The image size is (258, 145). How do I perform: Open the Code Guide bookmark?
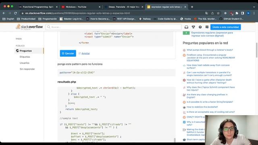point(166,19)
